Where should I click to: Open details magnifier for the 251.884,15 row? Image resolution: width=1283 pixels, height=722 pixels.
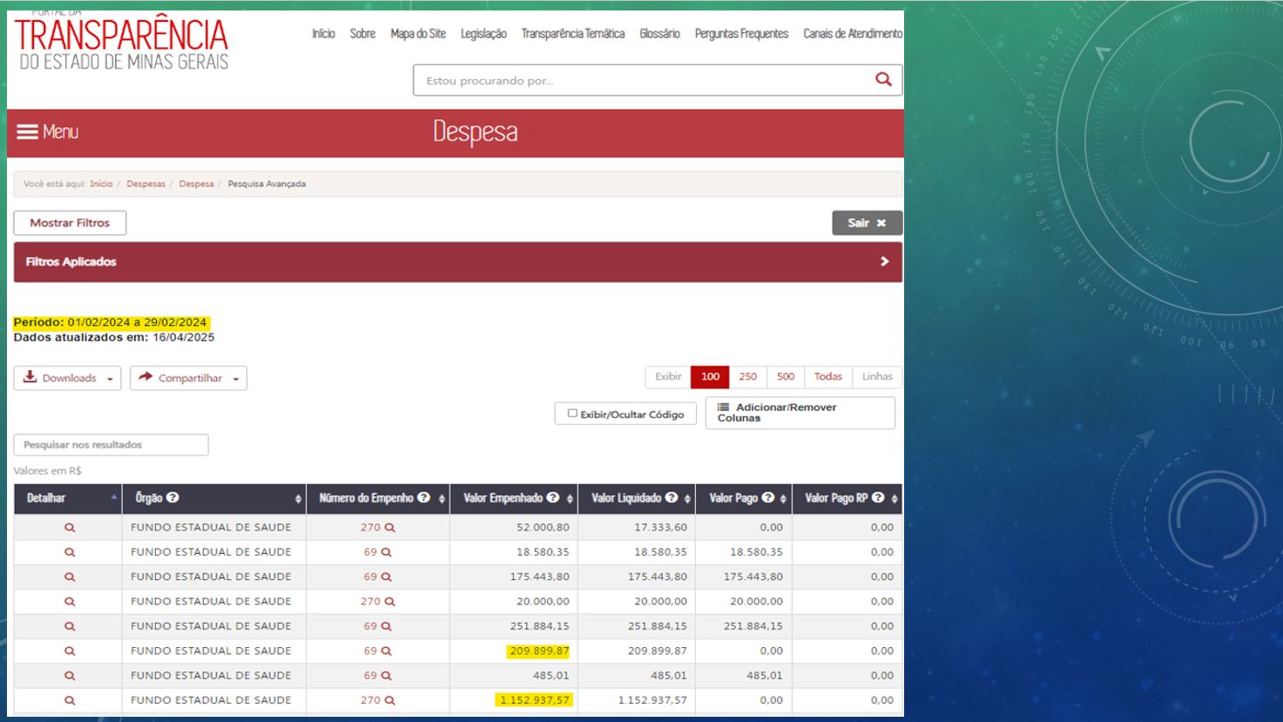click(x=70, y=626)
